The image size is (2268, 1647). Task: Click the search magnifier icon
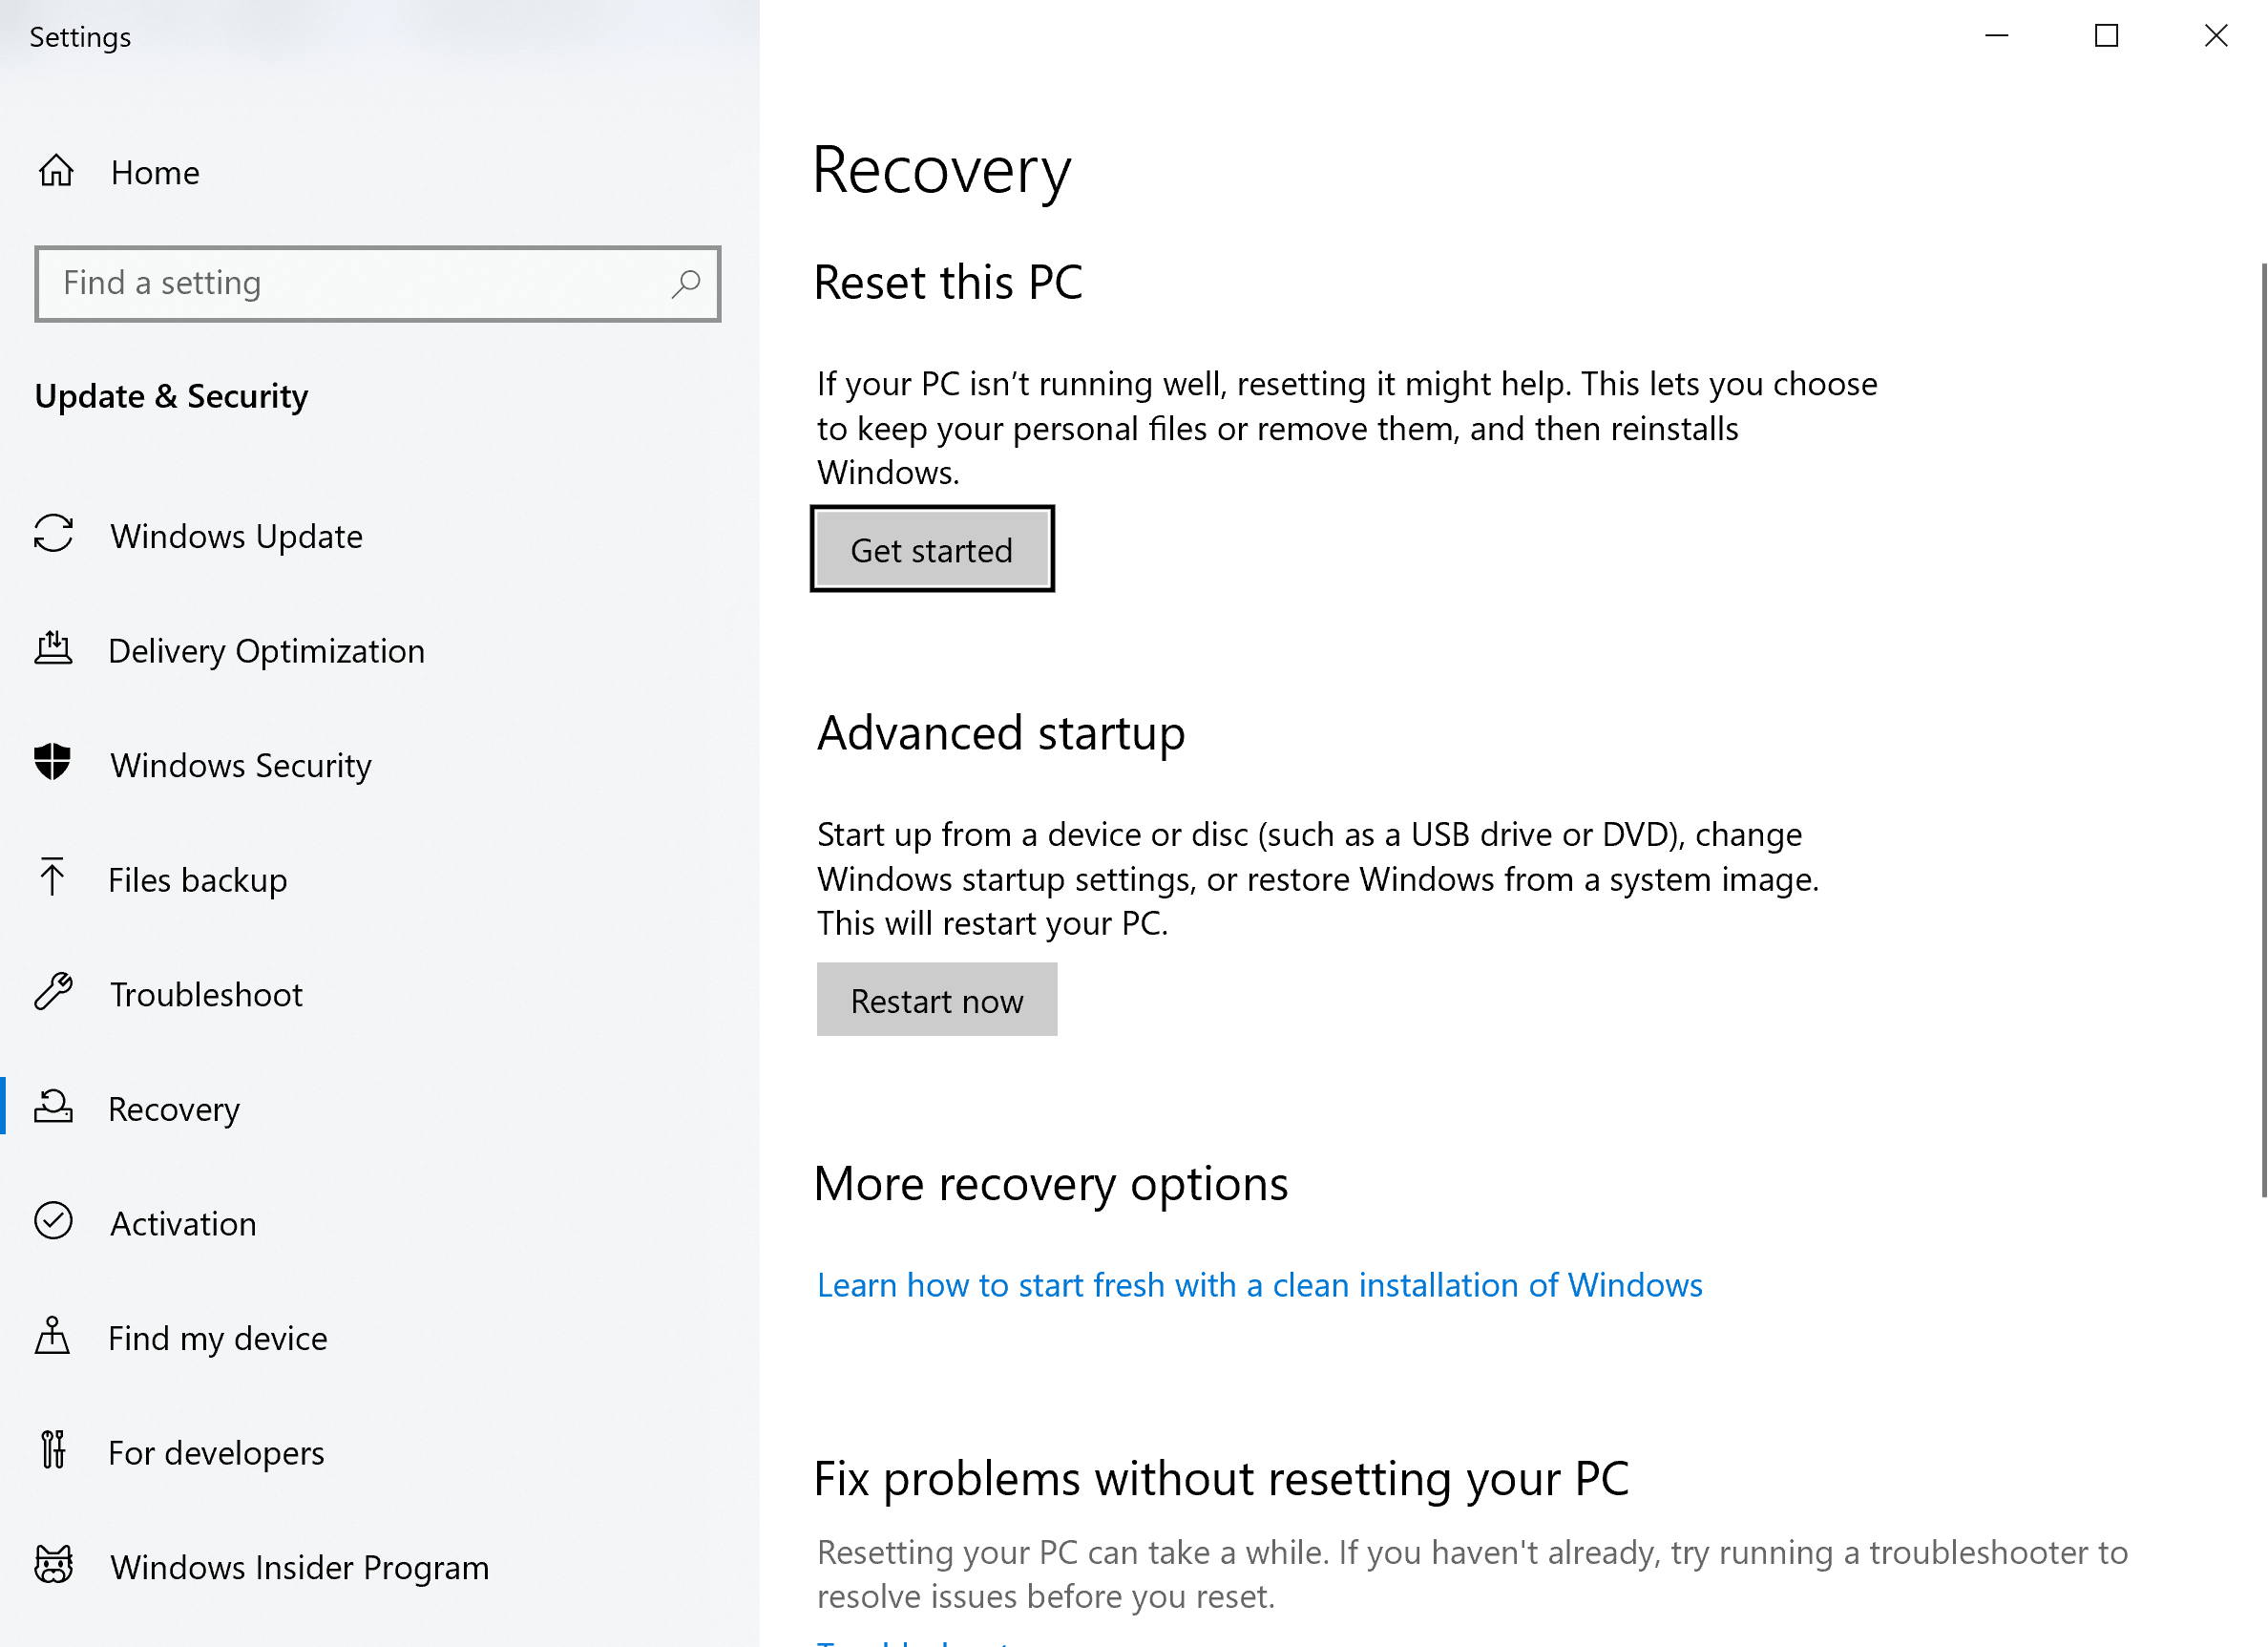click(686, 284)
